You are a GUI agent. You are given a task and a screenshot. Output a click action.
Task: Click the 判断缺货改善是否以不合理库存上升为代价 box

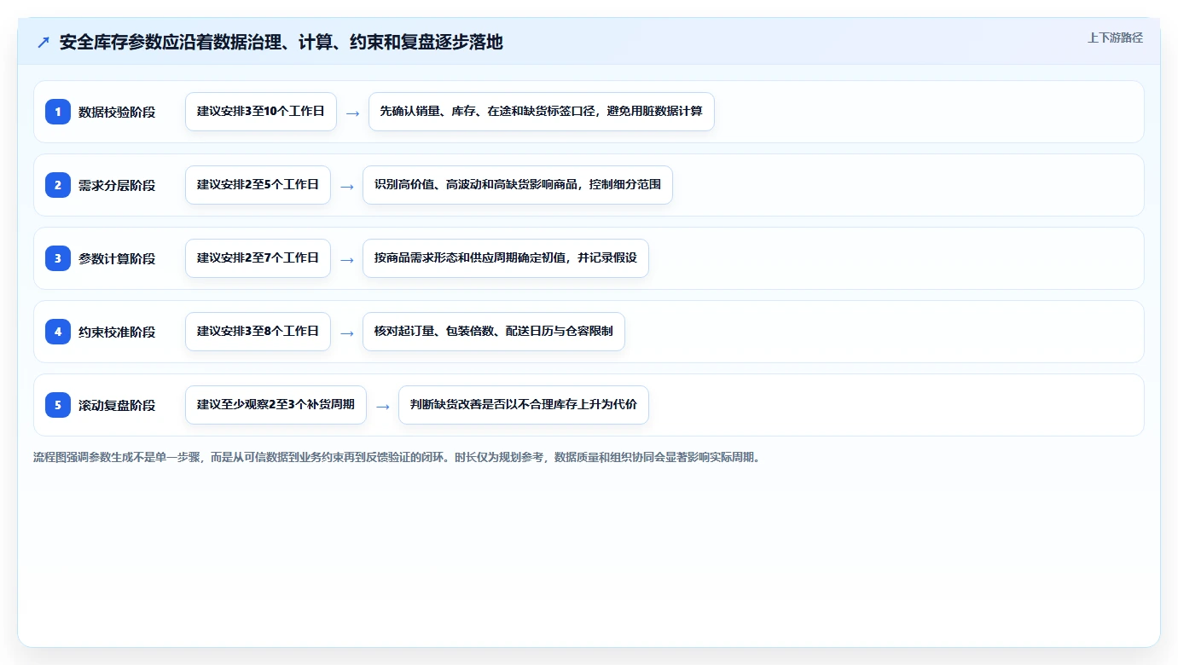click(x=524, y=405)
